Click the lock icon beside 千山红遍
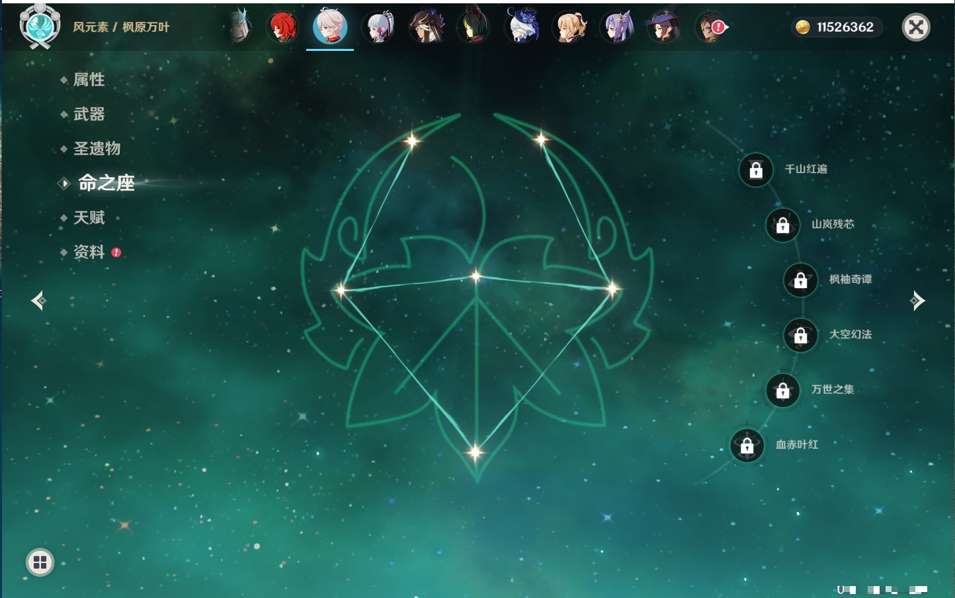 point(756,170)
